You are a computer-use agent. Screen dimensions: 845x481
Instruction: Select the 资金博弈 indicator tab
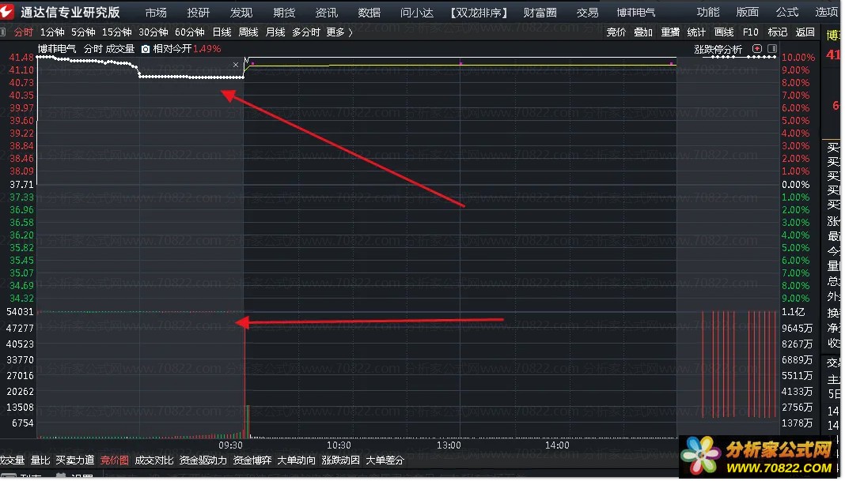(x=252, y=460)
